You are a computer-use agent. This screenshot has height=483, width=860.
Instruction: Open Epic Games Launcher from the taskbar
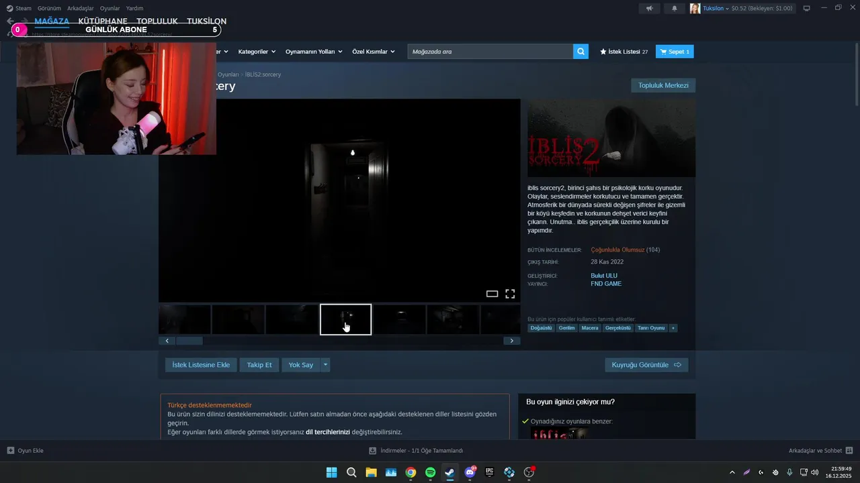tap(490, 472)
